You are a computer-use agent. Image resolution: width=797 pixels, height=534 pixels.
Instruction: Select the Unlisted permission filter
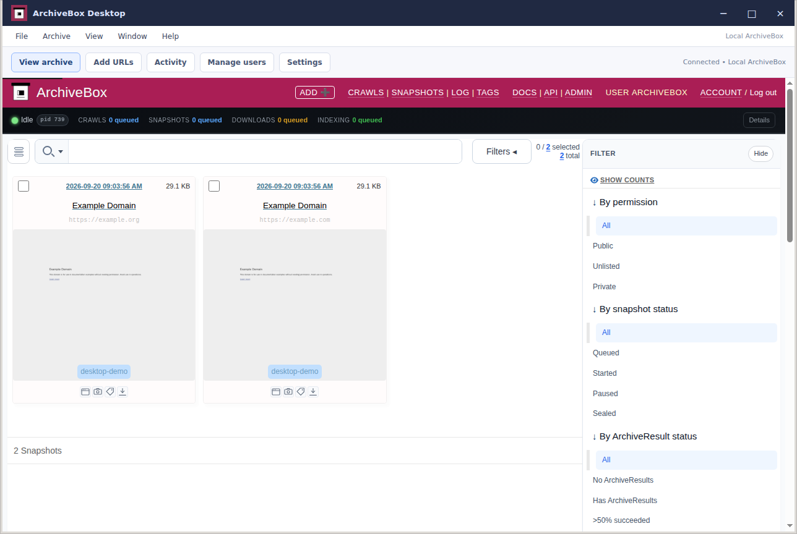pos(606,266)
